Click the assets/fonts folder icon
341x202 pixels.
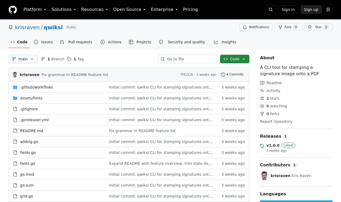(x=15, y=98)
